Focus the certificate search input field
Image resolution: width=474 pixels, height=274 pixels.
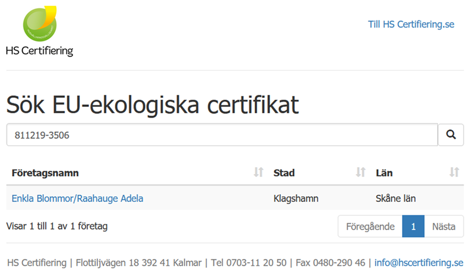click(222, 135)
